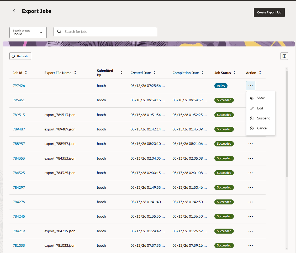Click completion date 05/18/26 09:34:57
The image size is (296, 253).
(x=189, y=100)
